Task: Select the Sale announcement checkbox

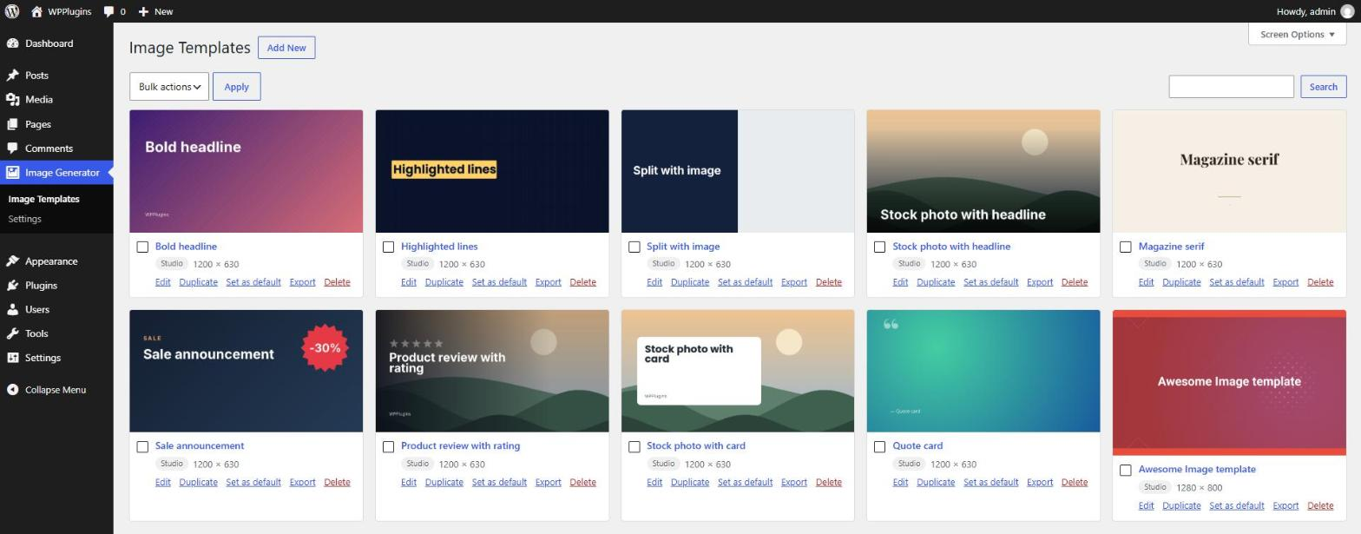Action: click(142, 446)
